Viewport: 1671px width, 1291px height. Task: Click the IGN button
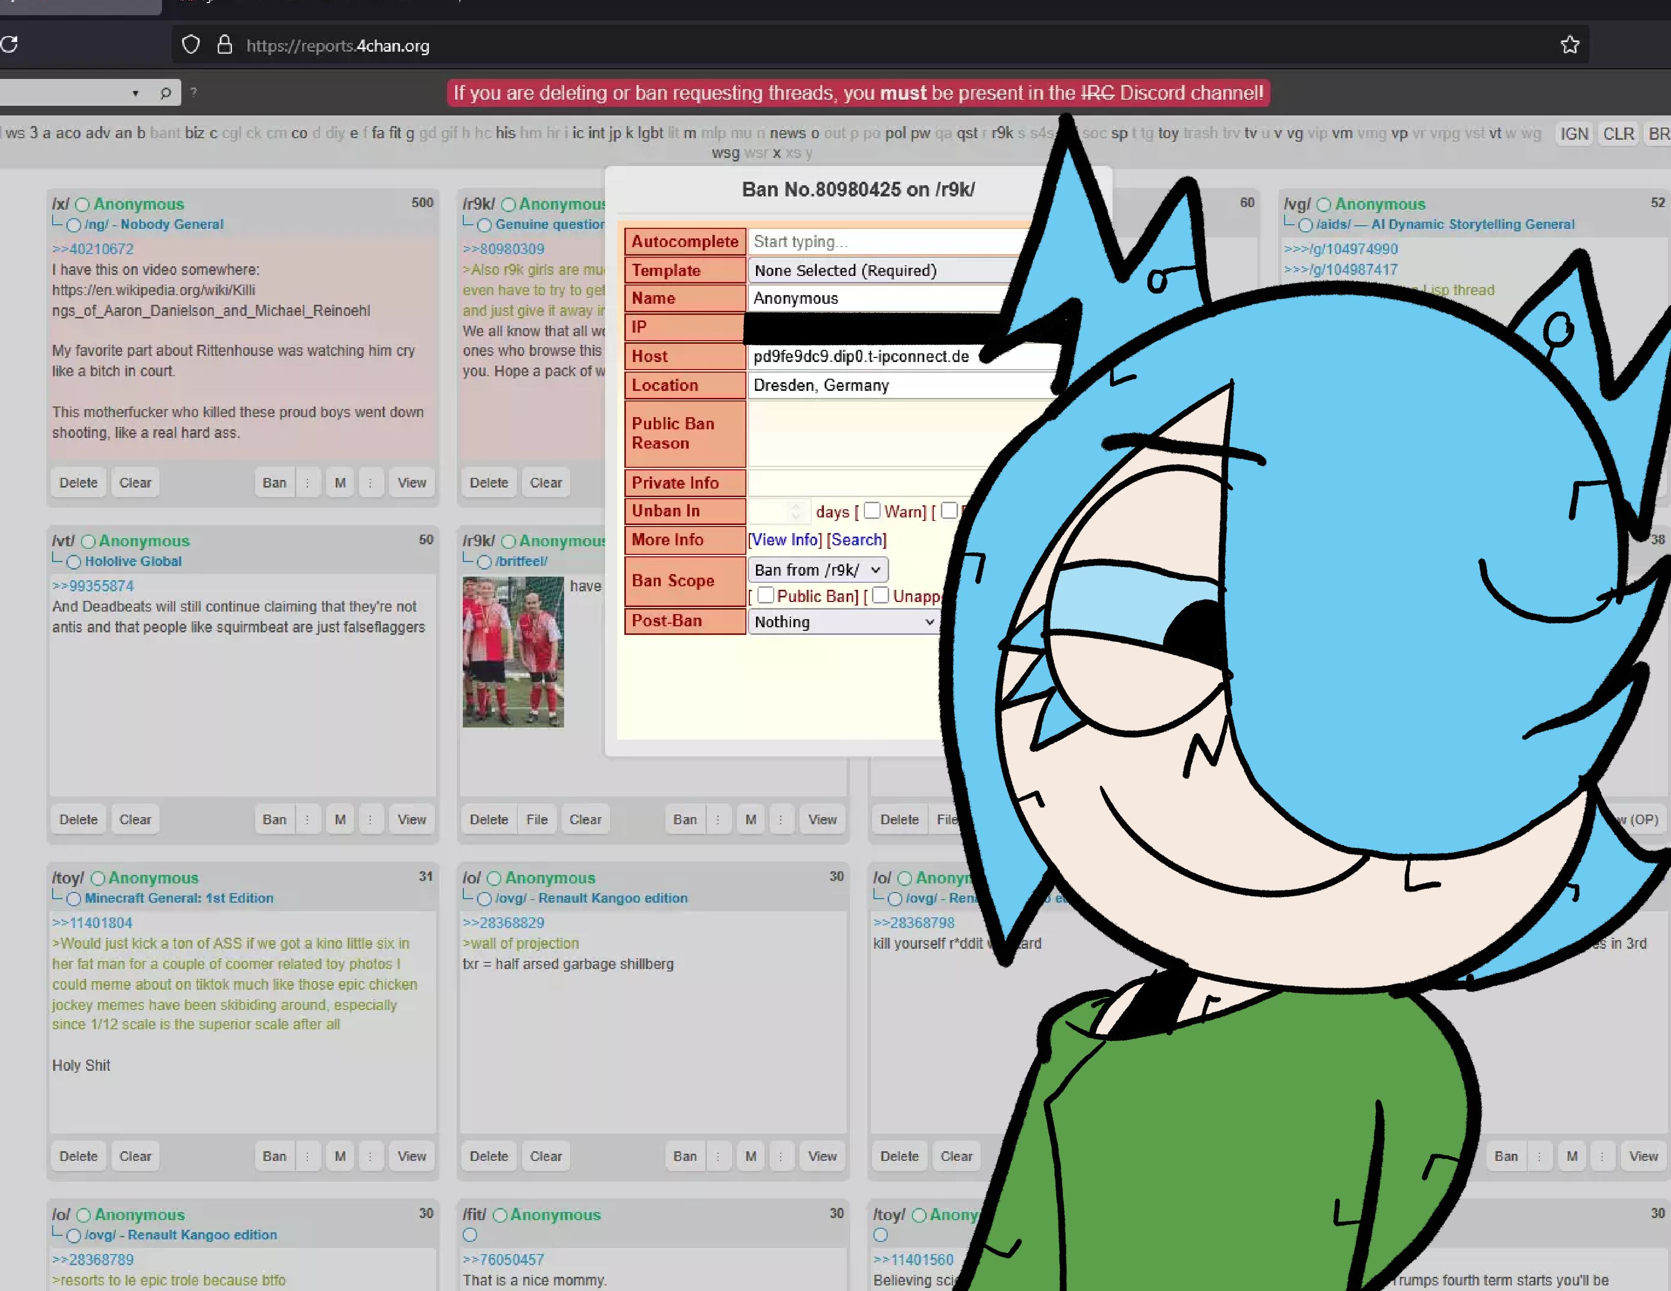1575,134
